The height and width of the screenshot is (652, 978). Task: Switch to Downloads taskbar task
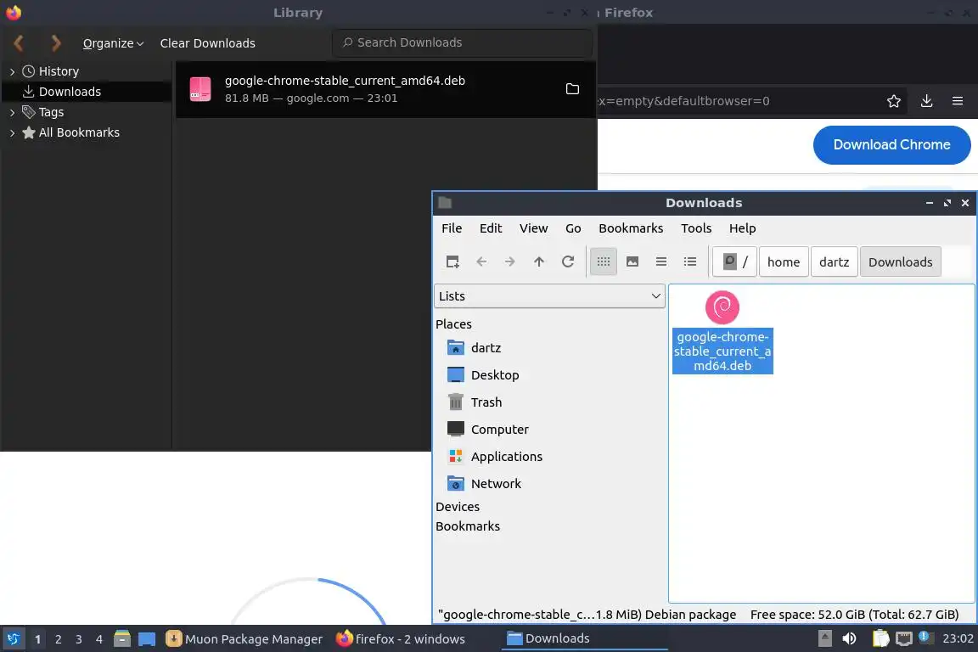point(584,639)
